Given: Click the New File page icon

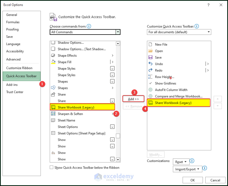Looking at the screenshot, I should 150,44.
